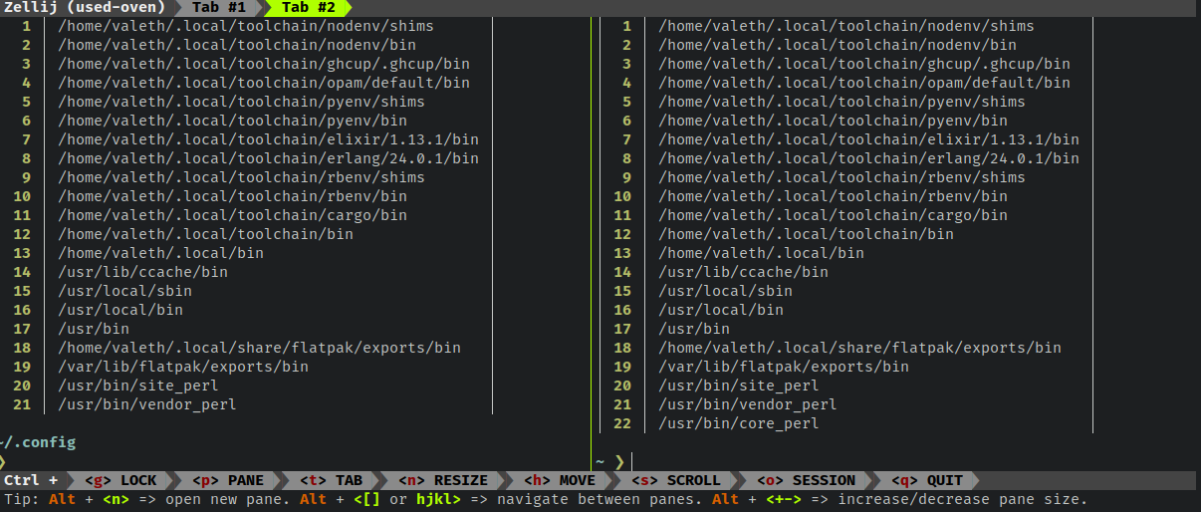This screenshot has width=1201, height=512.
Task: Click left pane line erlang/24.0.1/bin
Action: click(269, 158)
